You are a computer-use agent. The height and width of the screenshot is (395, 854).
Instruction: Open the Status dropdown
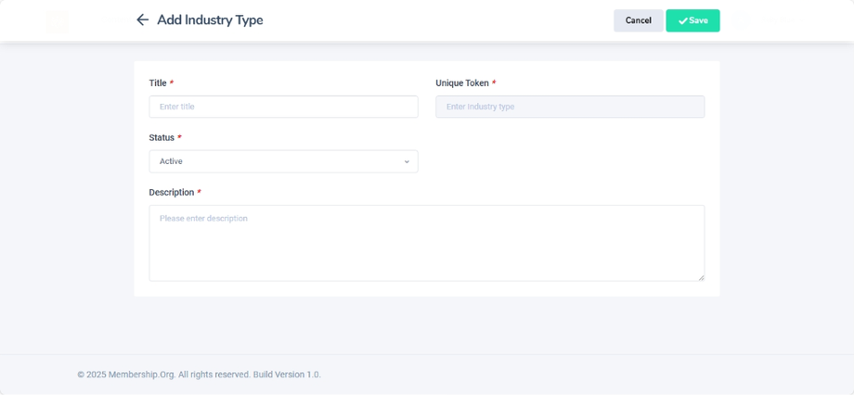pyautogui.click(x=283, y=161)
